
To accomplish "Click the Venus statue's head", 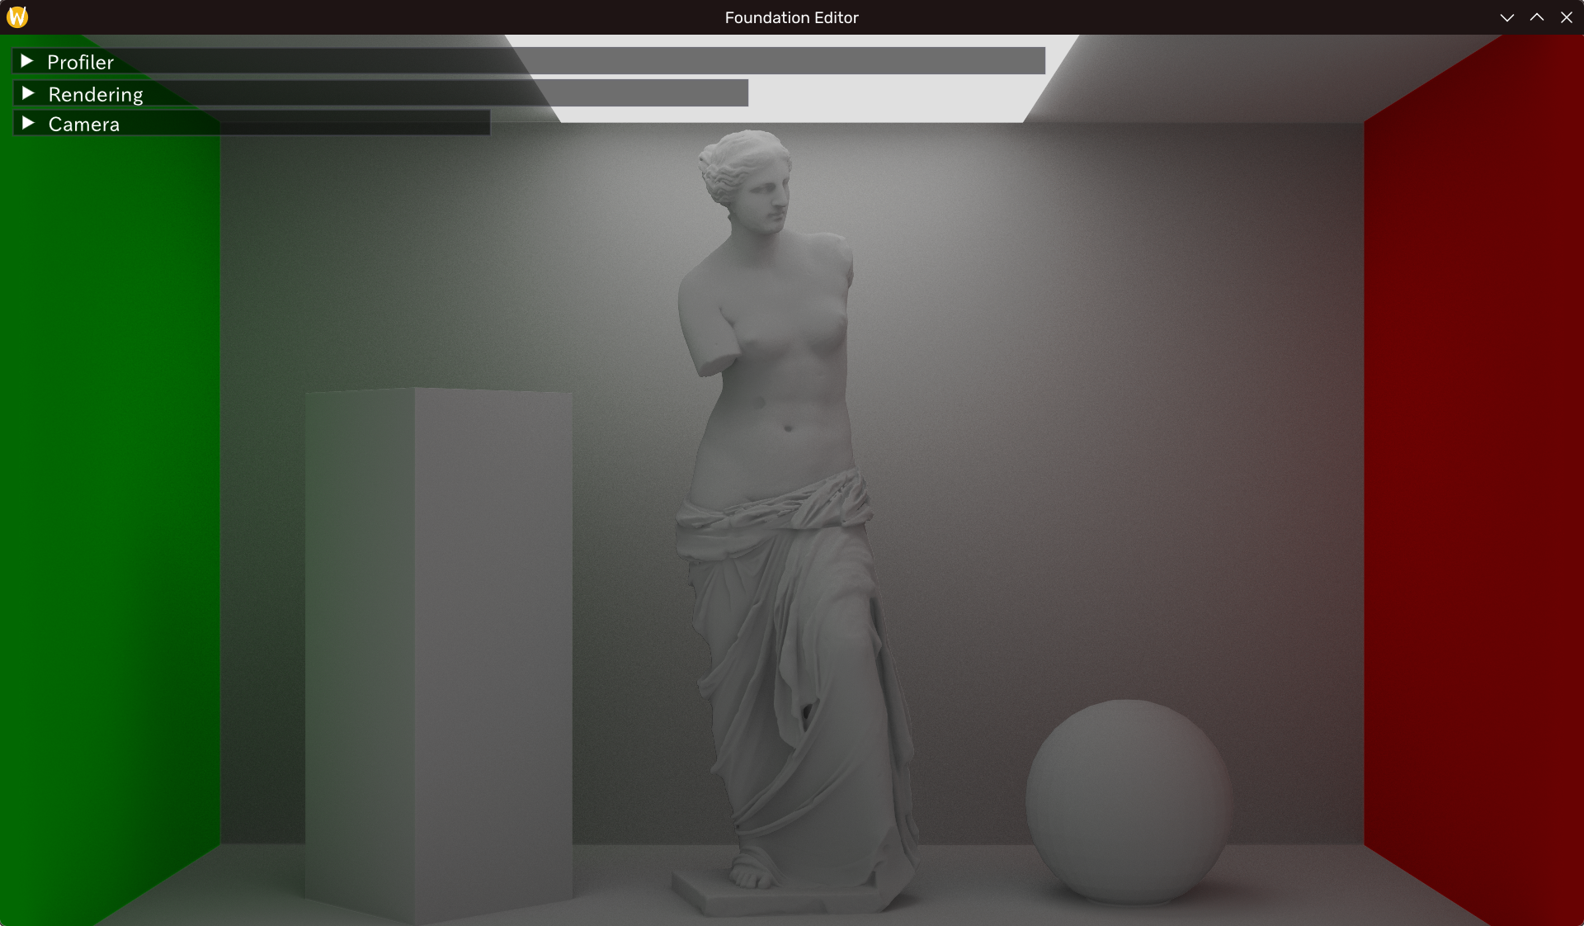I will pyautogui.click(x=751, y=177).
